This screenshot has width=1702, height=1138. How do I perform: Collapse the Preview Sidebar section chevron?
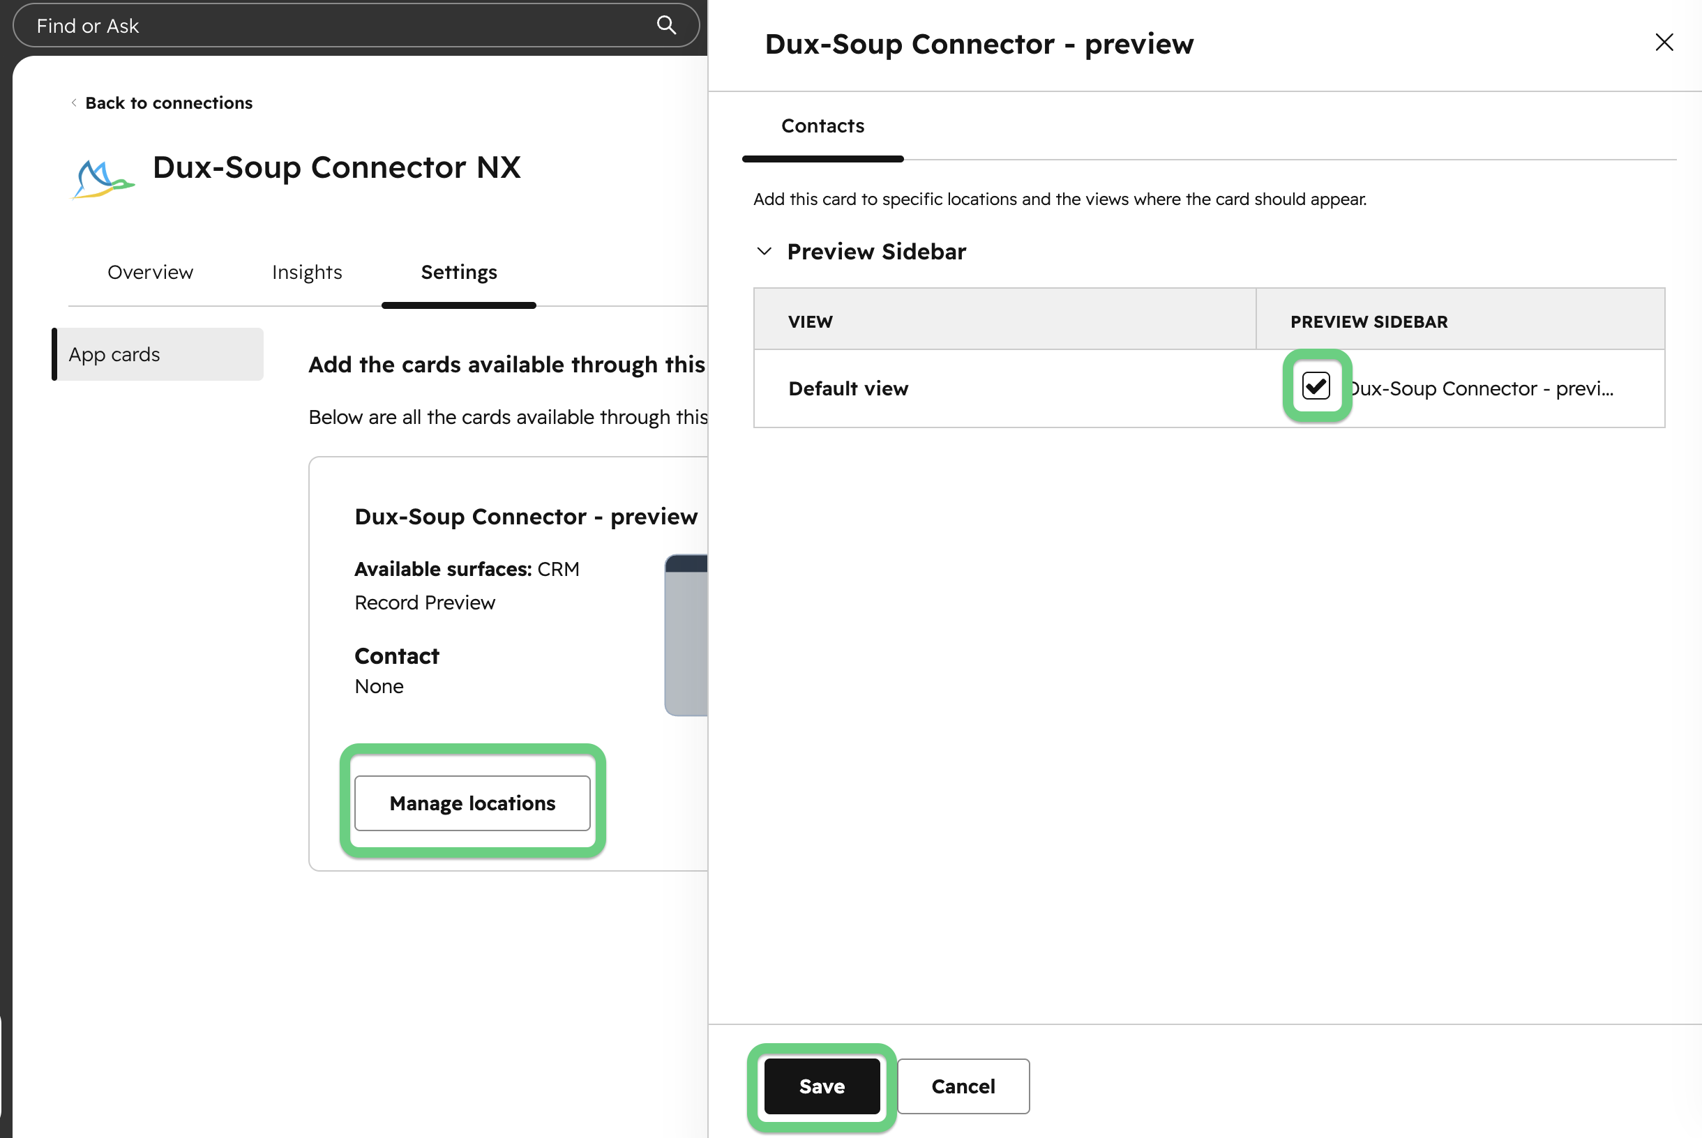click(765, 251)
